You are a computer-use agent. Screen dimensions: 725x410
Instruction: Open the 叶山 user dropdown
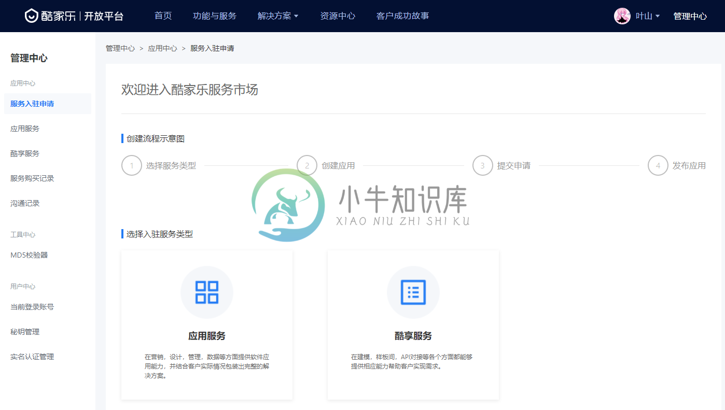(648, 16)
